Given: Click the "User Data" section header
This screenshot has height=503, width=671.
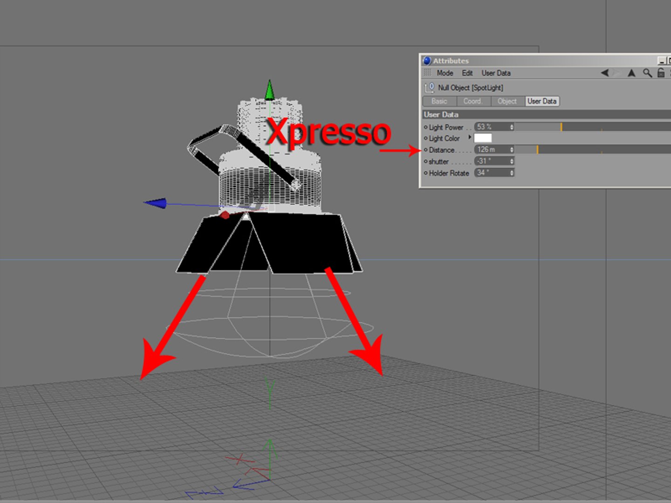Looking at the screenshot, I should click(547, 115).
